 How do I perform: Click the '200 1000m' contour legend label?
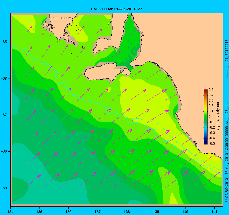click(x=62, y=18)
